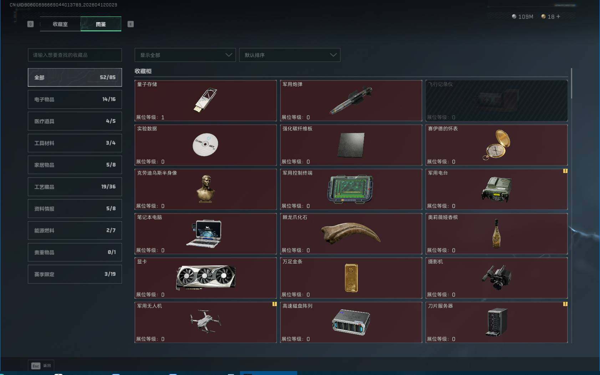Open the 刀片服务器 blade server icon
This screenshot has height=375, width=600.
pos(497,322)
